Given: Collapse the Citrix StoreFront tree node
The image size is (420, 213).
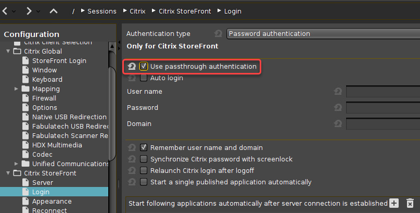Looking at the screenshot, I should coord(8,173).
